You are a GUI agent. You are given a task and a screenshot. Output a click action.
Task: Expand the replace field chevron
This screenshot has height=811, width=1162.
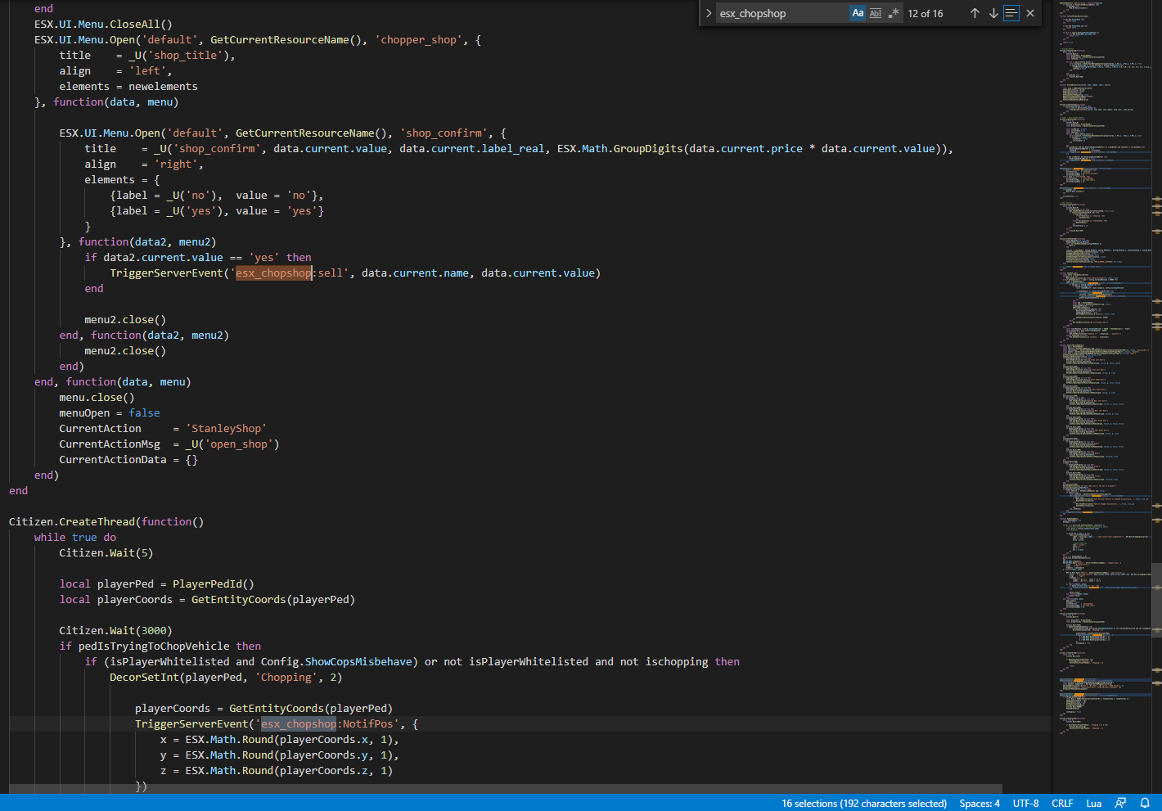tap(709, 13)
